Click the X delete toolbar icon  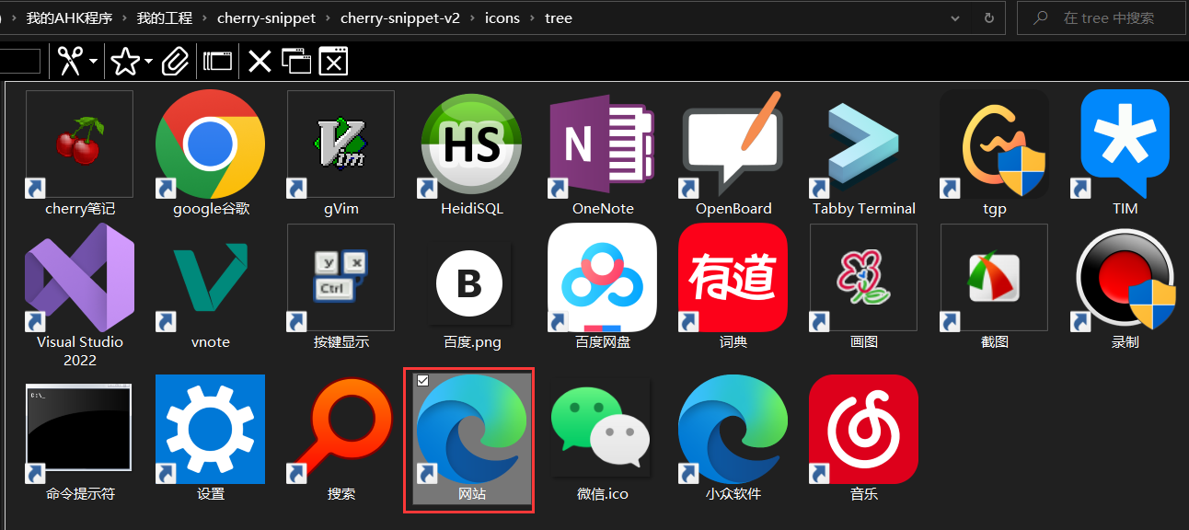(x=260, y=62)
